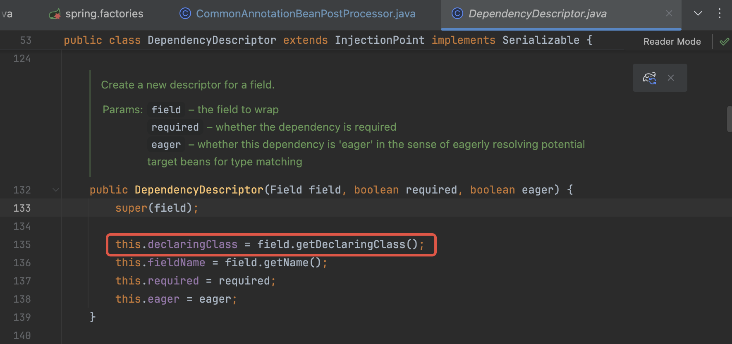Click the green inspection checkmark icon
The height and width of the screenshot is (344, 732).
724,41
